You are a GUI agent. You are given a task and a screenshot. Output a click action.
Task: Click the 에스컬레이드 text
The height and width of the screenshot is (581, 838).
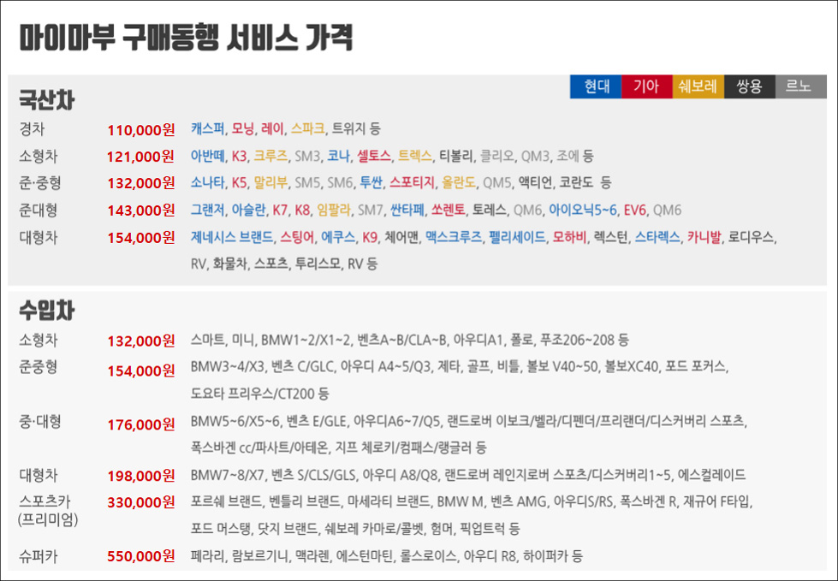[x=712, y=475]
